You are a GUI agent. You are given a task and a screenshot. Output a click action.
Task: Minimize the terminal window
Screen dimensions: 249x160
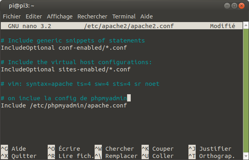point(227,6)
